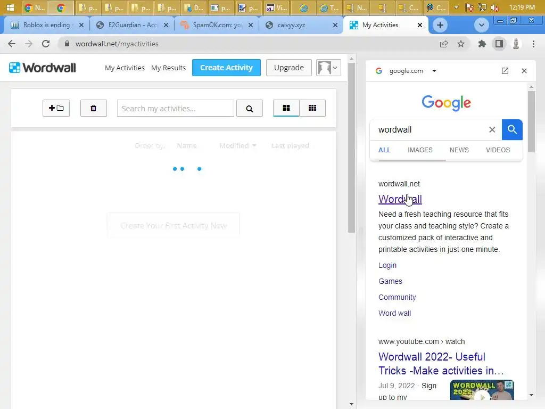Click the Windows Start button
The image size is (545, 409).
pos(11,7)
